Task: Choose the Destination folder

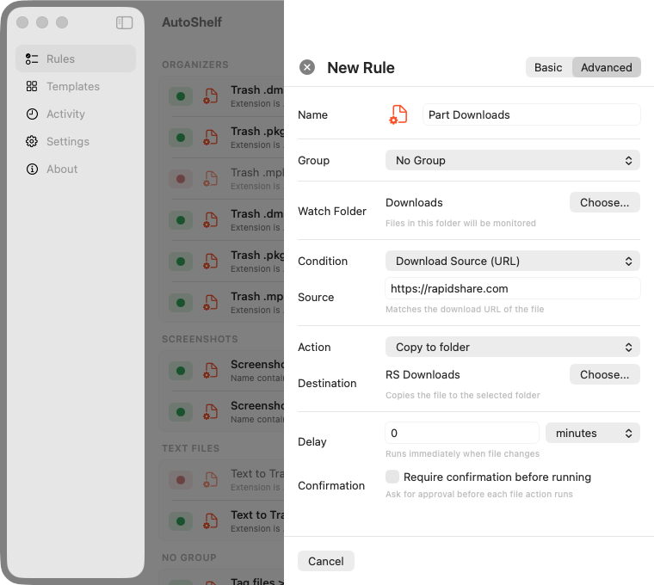Action: click(604, 374)
